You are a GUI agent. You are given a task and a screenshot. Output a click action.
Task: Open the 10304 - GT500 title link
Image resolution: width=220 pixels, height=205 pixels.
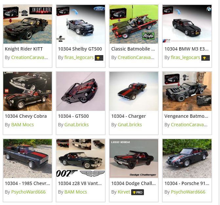[x=73, y=116]
